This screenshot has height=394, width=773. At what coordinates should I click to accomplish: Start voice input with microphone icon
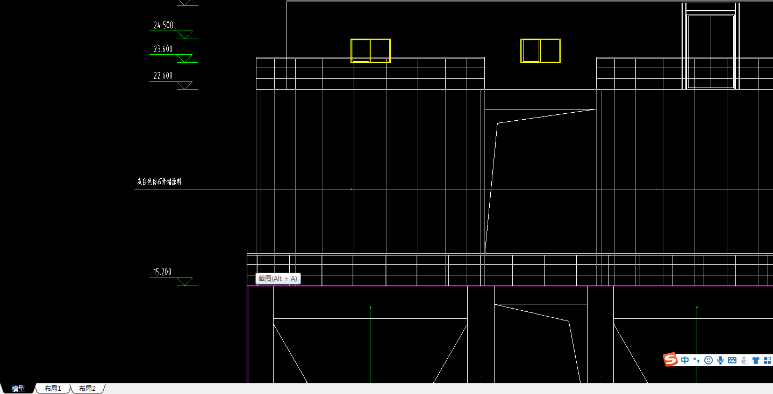(x=720, y=360)
